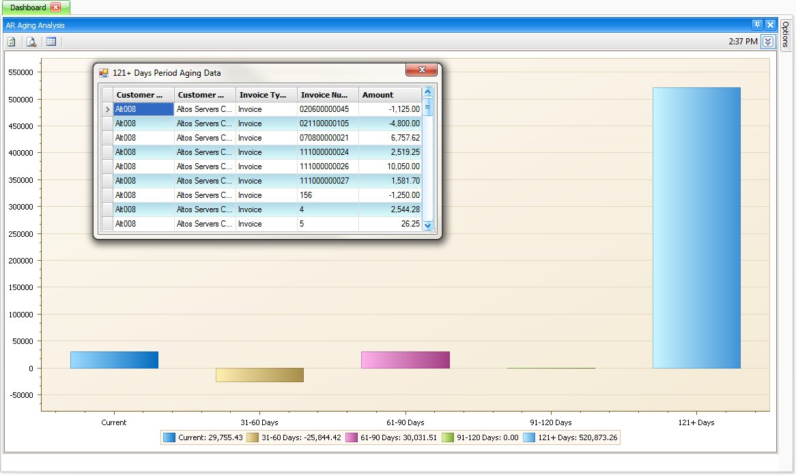Pin the AR Aging Analysis panel
796x475 pixels.
pyautogui.click(x=757, y=25)
